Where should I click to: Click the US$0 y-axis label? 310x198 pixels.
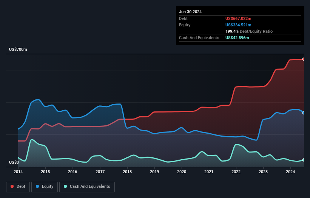point(14,162)
